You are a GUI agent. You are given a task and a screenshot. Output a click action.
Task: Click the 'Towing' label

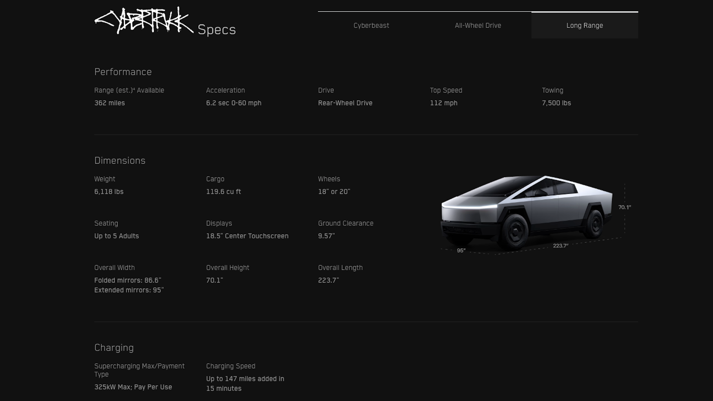552,90
